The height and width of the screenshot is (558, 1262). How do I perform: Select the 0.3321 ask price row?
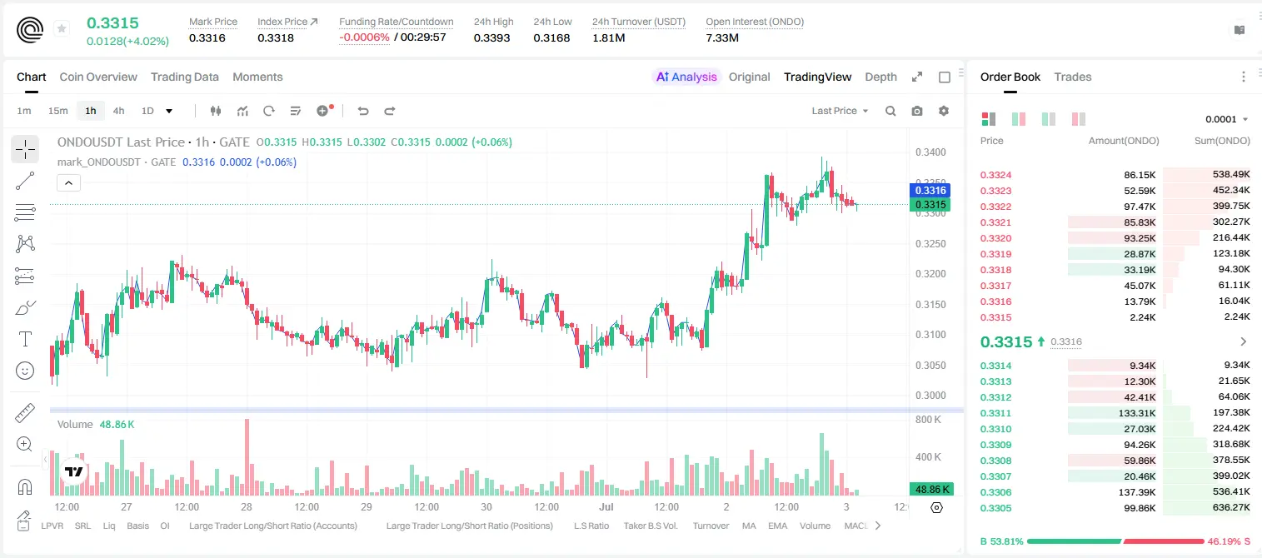[x=1115, y=222]
